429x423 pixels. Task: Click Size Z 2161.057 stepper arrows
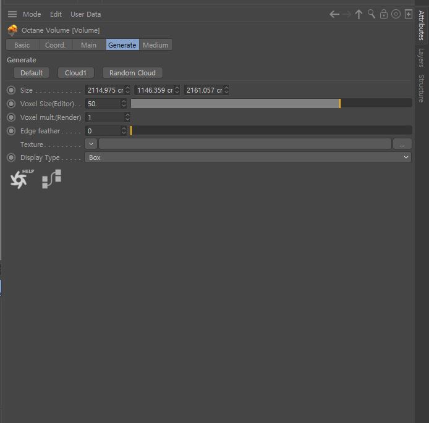[226, 90]
